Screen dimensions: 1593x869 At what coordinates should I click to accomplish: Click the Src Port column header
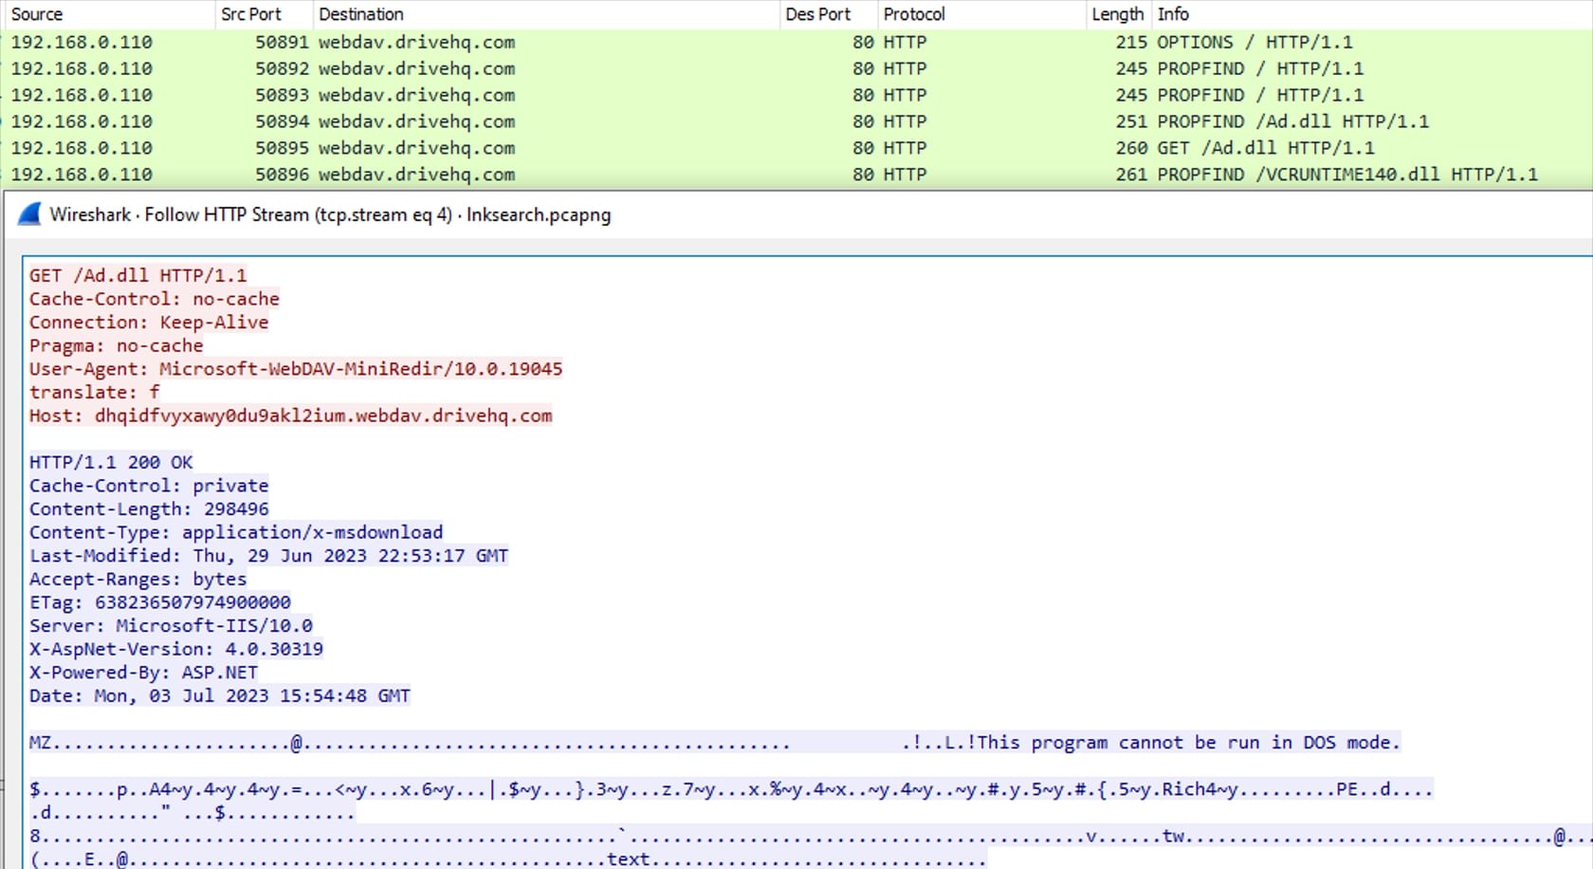[251, 14]
